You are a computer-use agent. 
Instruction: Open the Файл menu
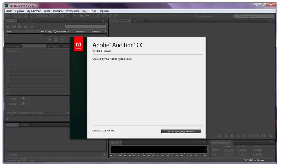click(x=9, y=11)
